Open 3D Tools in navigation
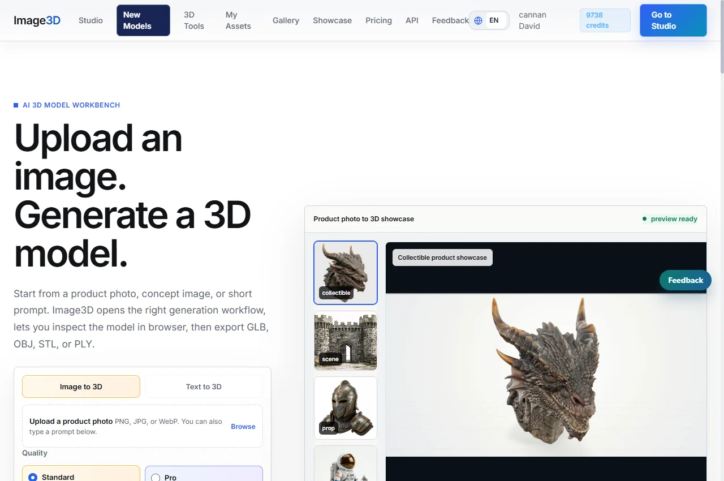Image resolution: width=724 pixels, height=481 pixels. click(x=194, y=20)
